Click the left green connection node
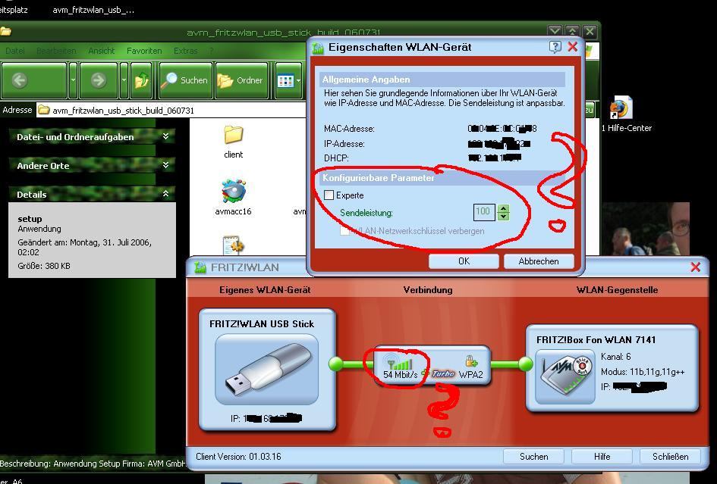Screen dimensions: 717x484 336,364
